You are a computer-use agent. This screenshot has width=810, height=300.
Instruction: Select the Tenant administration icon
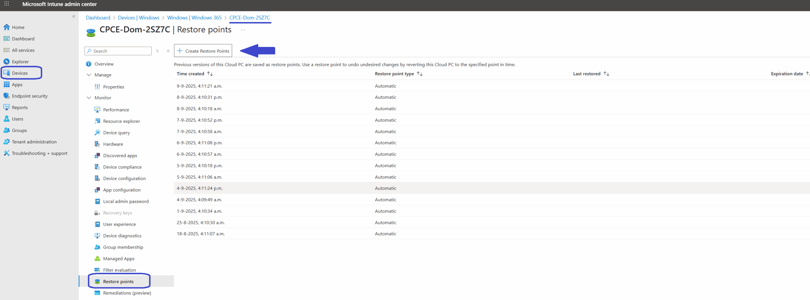click(7, 142)
